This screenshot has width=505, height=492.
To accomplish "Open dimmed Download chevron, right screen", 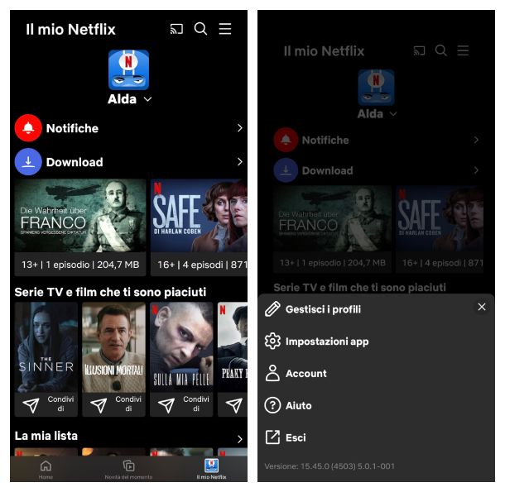I will (476, 170).
